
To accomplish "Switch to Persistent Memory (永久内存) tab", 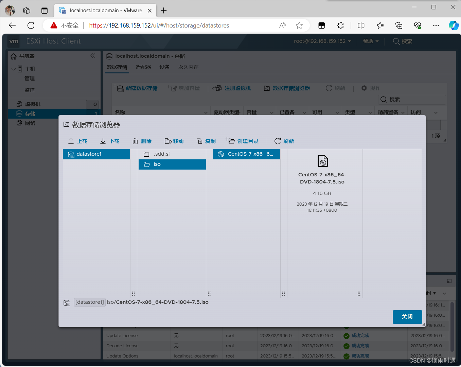I will [x=188, y=67].
